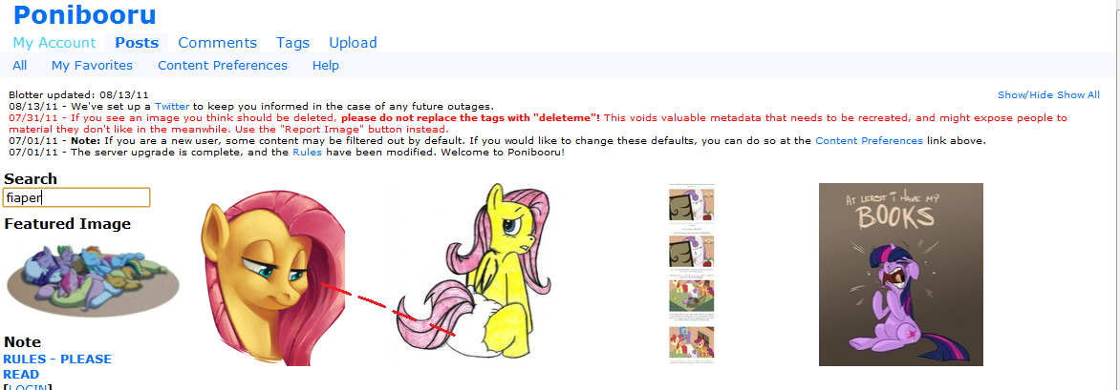Open My Favorites submenu link
This screenshot has width=1120, height=390.
point(92,66)
